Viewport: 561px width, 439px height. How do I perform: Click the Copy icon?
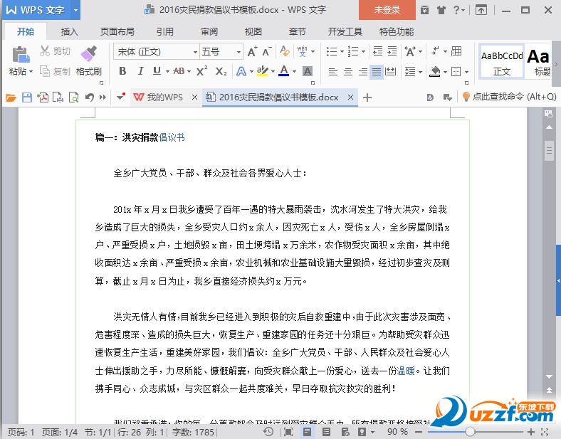click(45, 71)
